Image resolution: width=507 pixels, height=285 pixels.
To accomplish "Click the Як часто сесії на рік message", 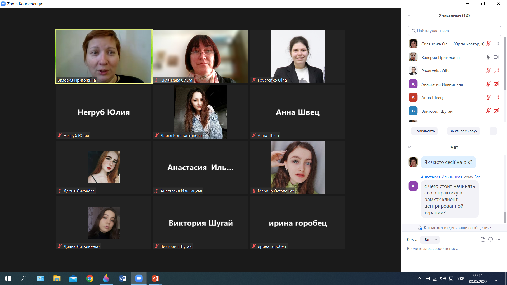I will click(x=448, y=162).
